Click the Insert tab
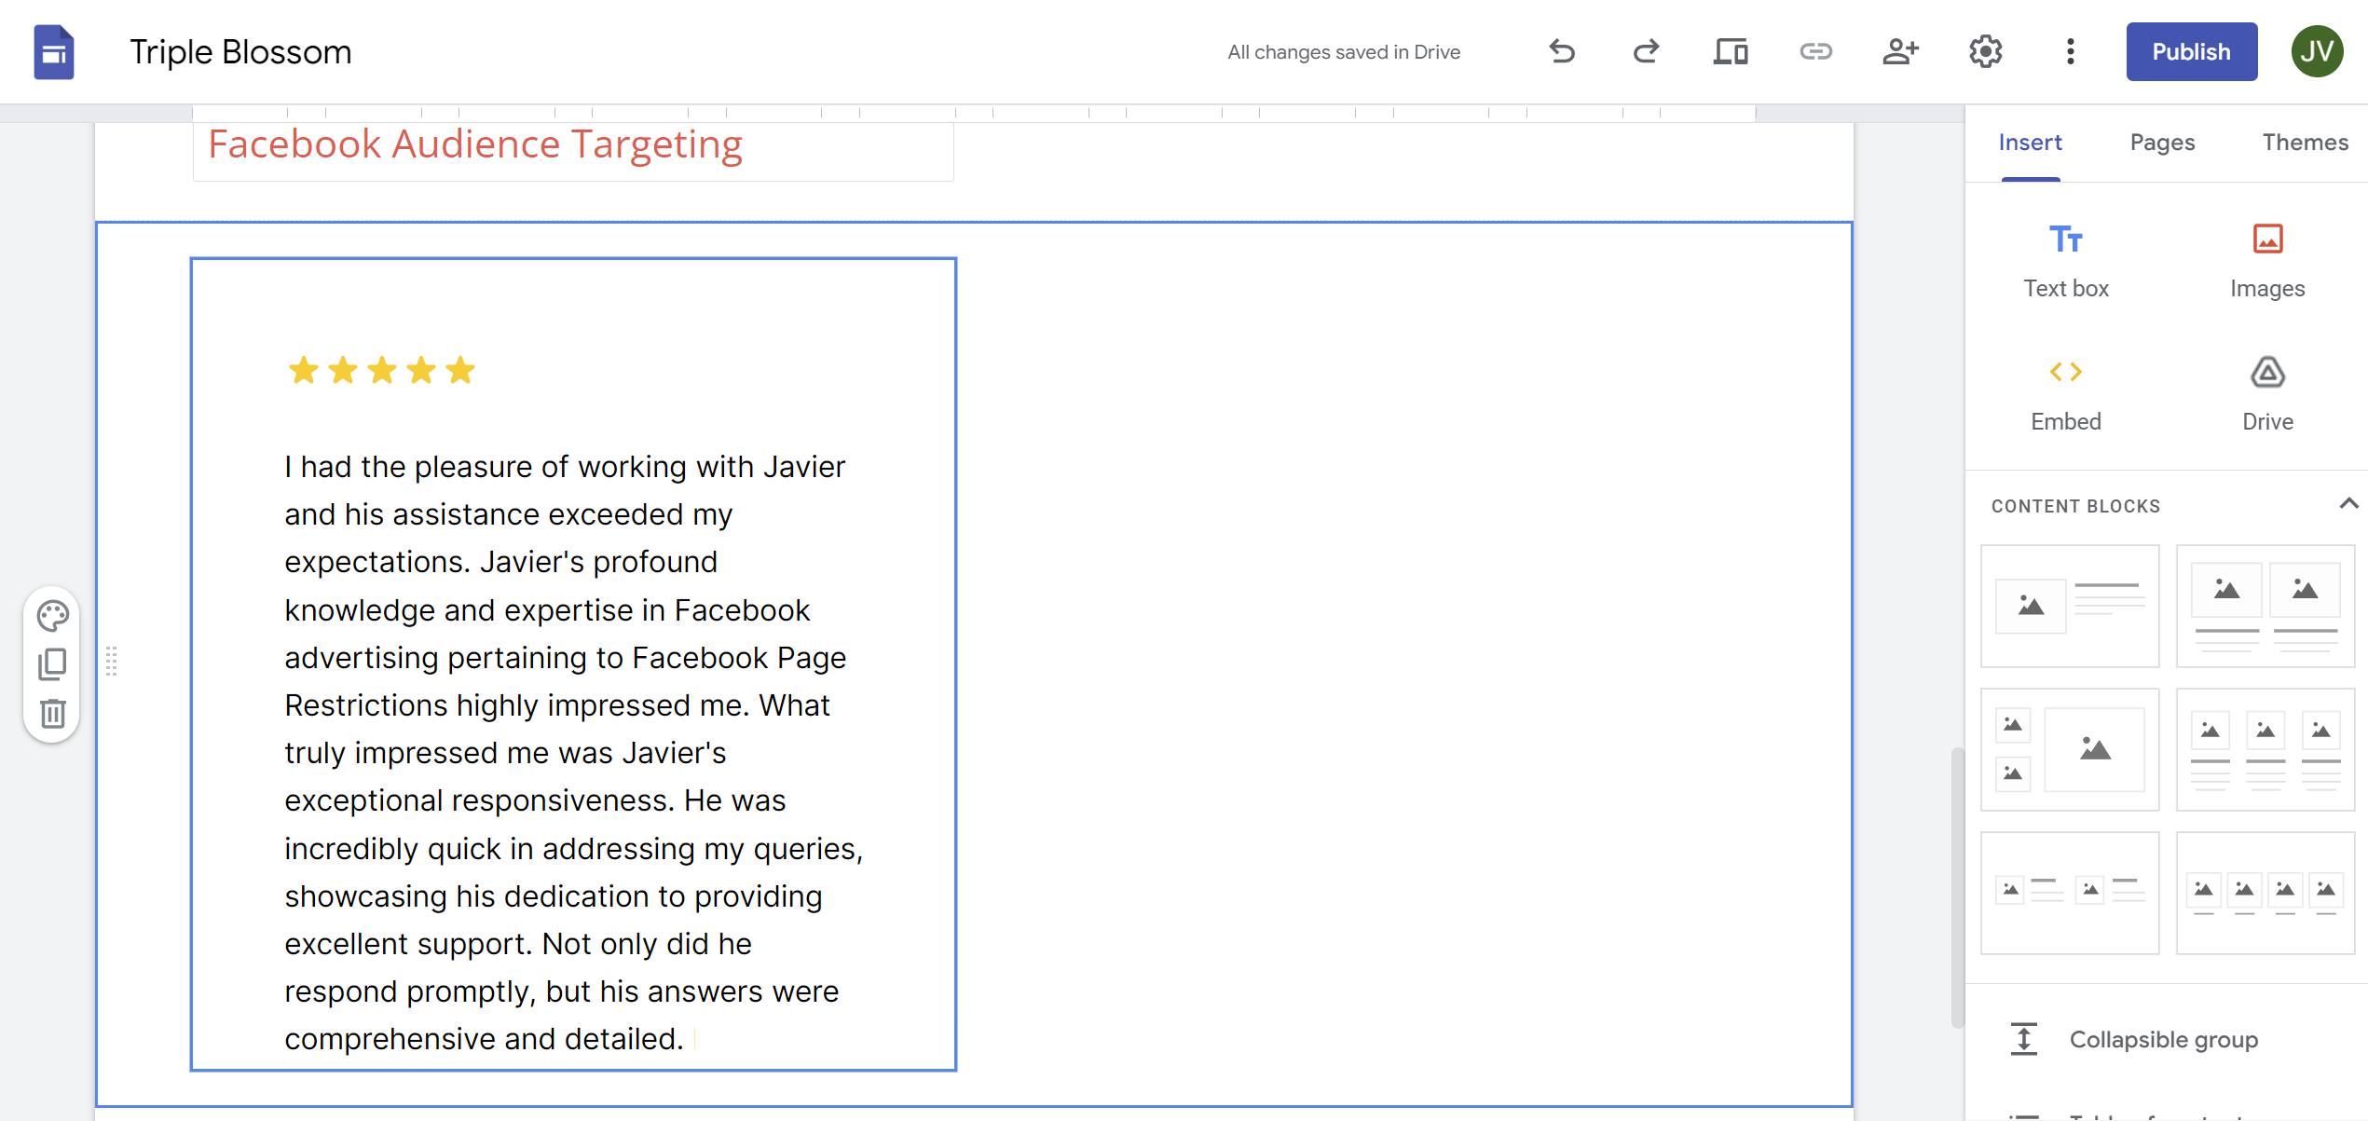This screenshot has width=2368, height=1121. pos(2032,142)
